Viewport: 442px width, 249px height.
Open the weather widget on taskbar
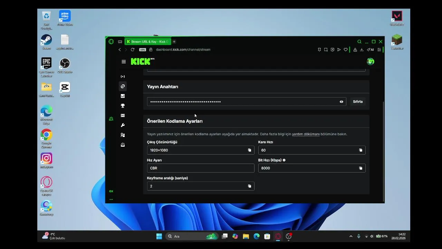[54, 236]
